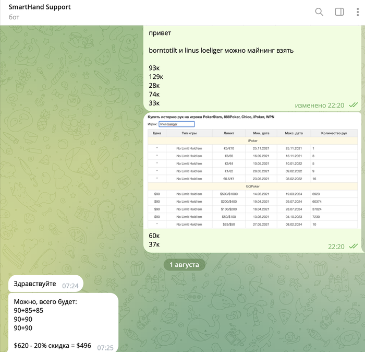365x352 pixels.
Task: Select the '74к' line in message
Action: pyautogui.click(x=154, y=94)
